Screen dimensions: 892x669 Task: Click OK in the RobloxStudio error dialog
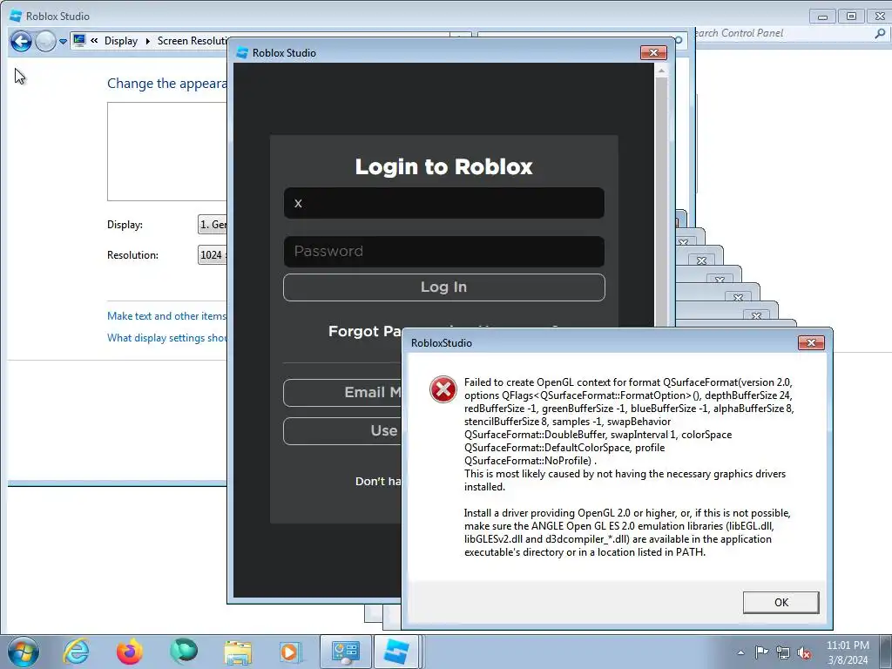click(780, 602)
